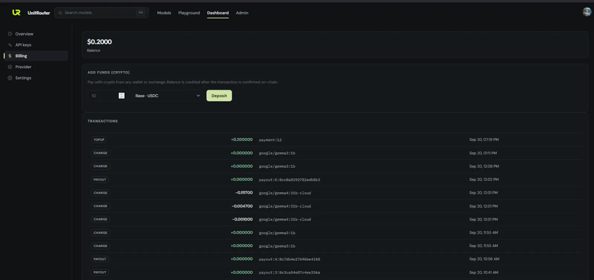Click payout:3:0x3ca54e87c4ee336a reference
Image resolution: width=594 pixels, height=280 pixels.
pos(290,273)
